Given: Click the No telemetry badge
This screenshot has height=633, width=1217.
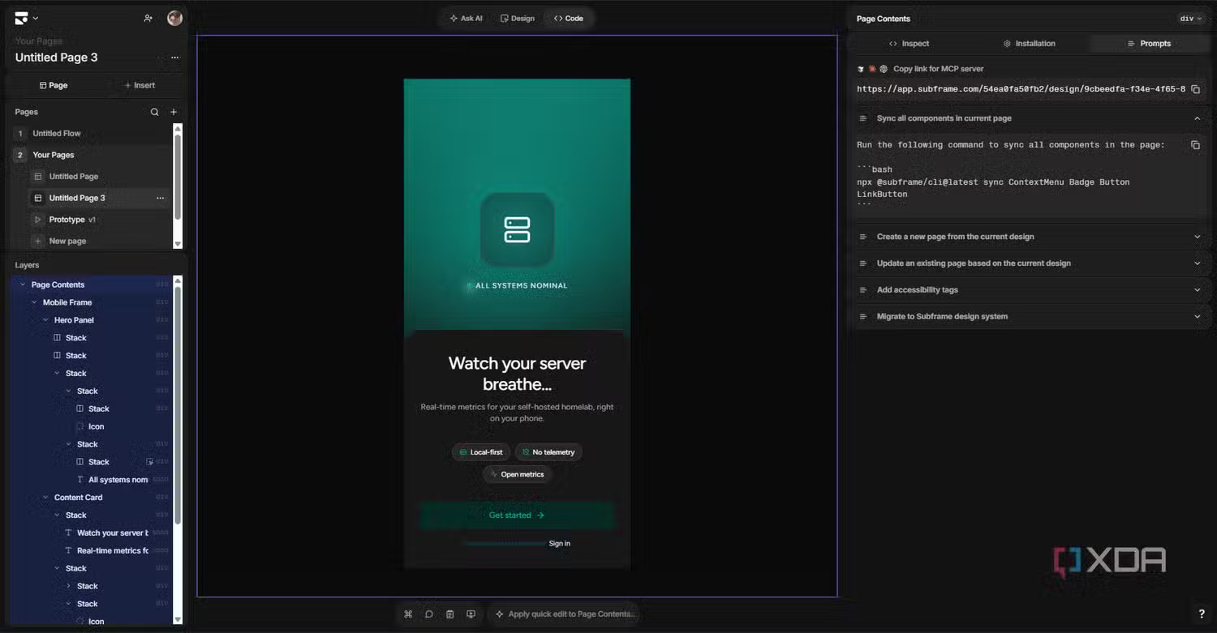Looking at the screenshot, I should pos(548,452).
